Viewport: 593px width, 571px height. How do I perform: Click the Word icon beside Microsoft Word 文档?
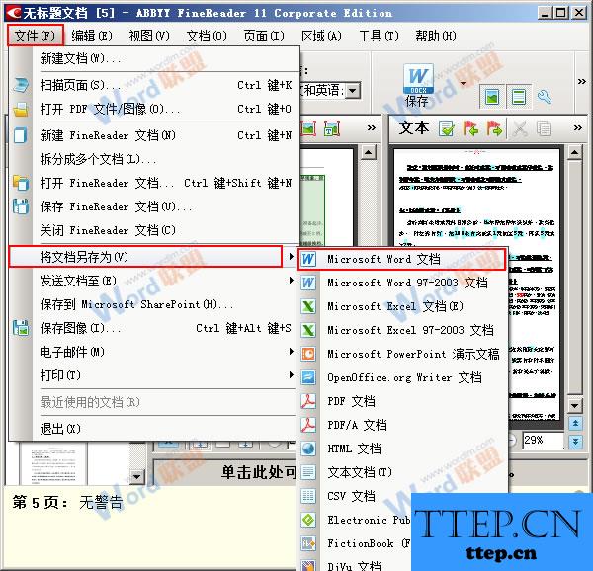point(308,259)
